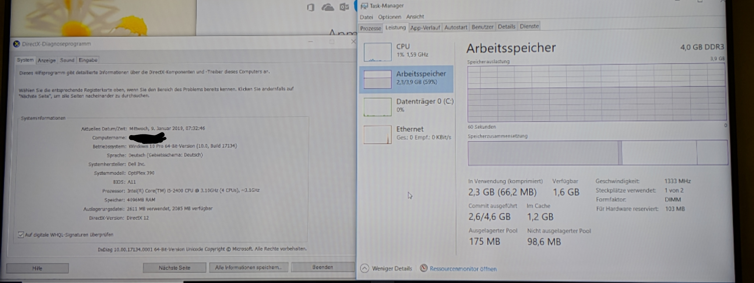Switch to the Autostart tab
The width and height of the screenshot is (754, 283).
455,27
